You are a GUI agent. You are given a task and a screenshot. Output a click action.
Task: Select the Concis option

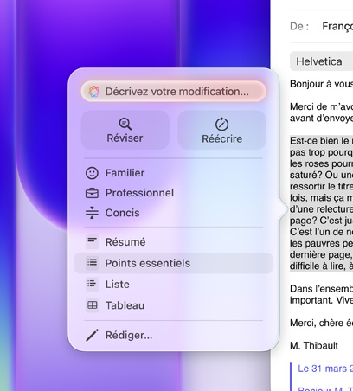click(173, 213)
